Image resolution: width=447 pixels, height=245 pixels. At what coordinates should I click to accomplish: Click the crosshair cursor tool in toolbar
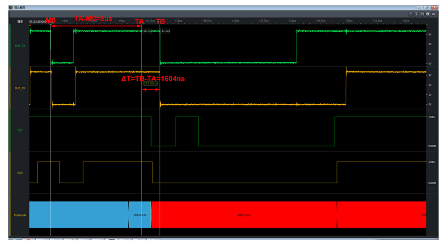[x=411, y=14]
